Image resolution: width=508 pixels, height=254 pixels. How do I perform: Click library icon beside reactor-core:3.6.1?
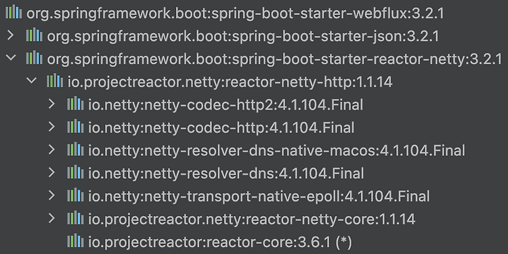pos(76,241)
